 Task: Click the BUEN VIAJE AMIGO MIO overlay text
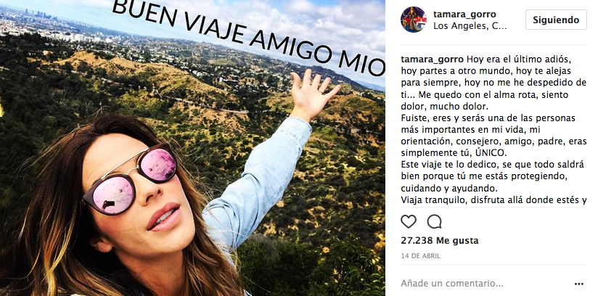tap(248, 38)
